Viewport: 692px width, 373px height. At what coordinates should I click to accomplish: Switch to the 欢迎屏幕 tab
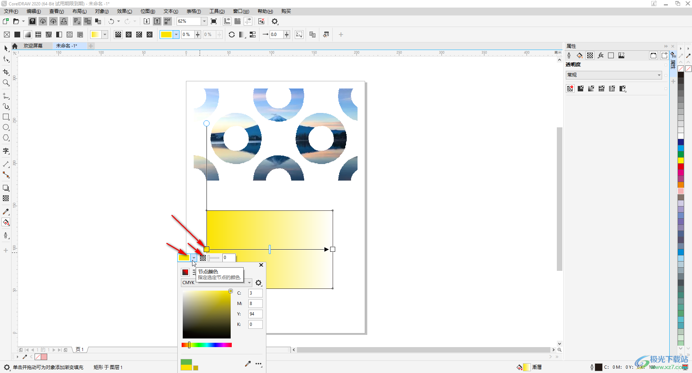pos(33,46)
